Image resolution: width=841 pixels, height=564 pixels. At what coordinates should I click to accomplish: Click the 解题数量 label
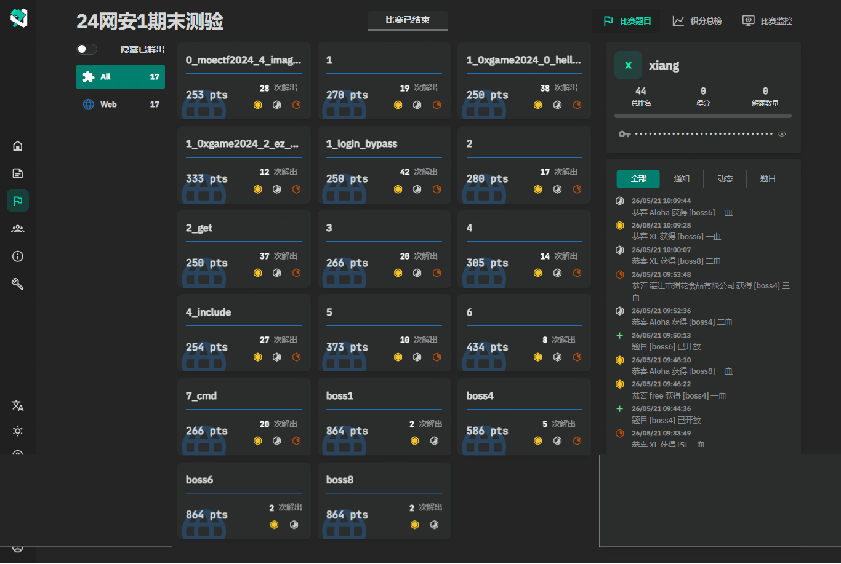765,103
